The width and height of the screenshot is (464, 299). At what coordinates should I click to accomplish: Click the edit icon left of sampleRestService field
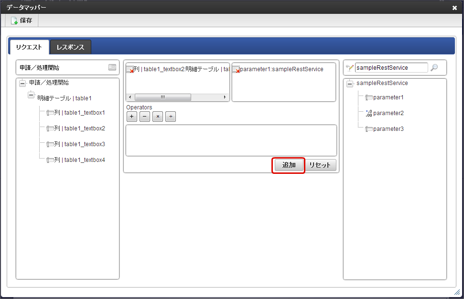[350, 68]
